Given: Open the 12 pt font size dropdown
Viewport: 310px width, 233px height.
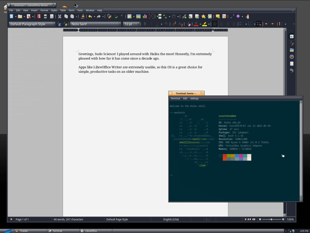Looking at the screenshot, I should 139,24.
